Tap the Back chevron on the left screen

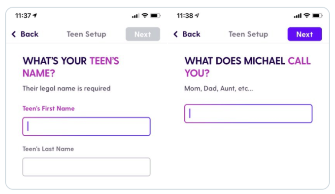coord(14,34)
